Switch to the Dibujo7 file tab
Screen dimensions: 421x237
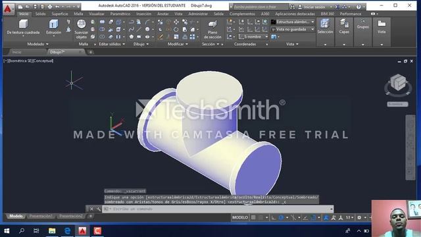(x=66, y=52)
